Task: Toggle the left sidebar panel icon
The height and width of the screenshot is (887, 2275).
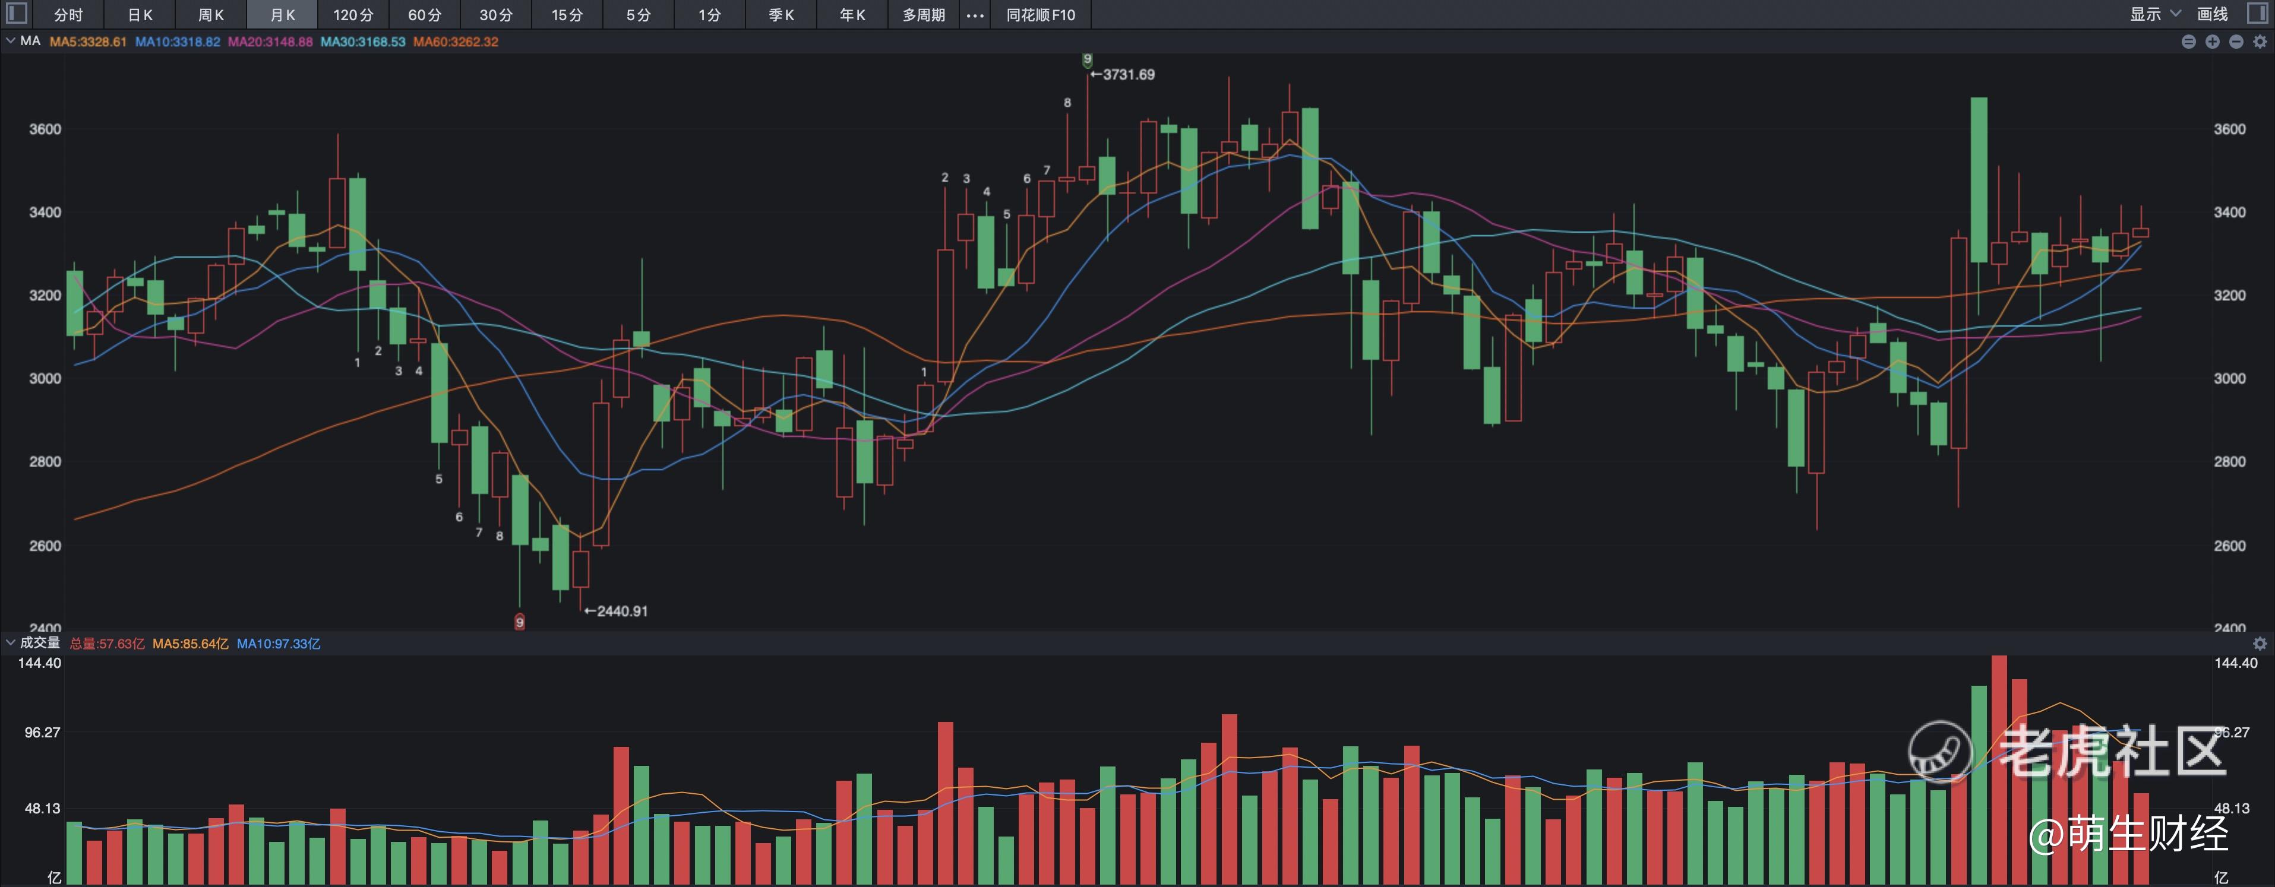Action: pos(17,13)
